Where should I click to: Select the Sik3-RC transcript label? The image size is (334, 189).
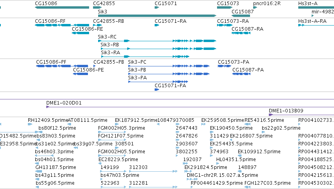[107, 37]
